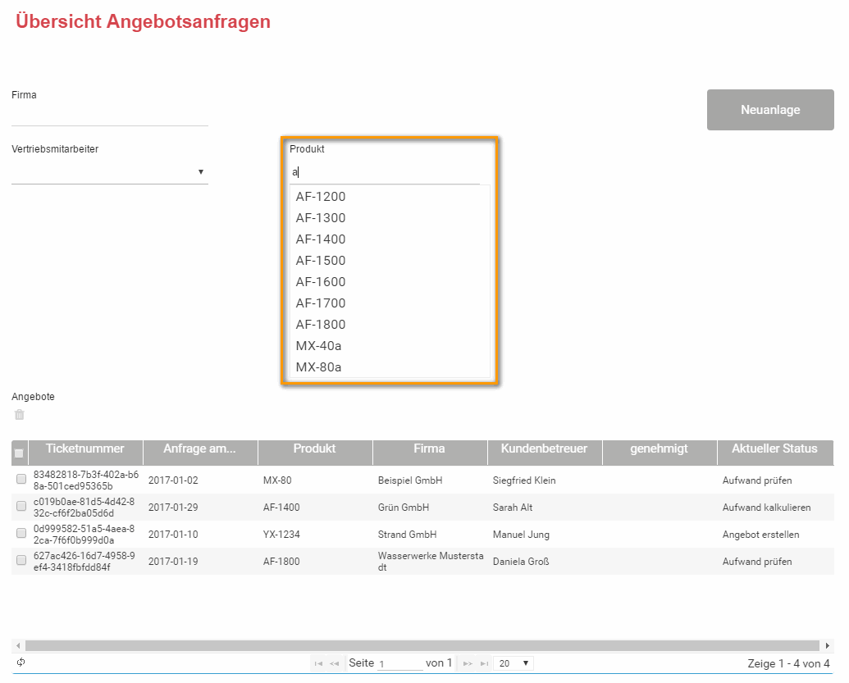Viewport: 849px width, 683px height.
Task: Go to next page in pager
Action: pos(468,663)
